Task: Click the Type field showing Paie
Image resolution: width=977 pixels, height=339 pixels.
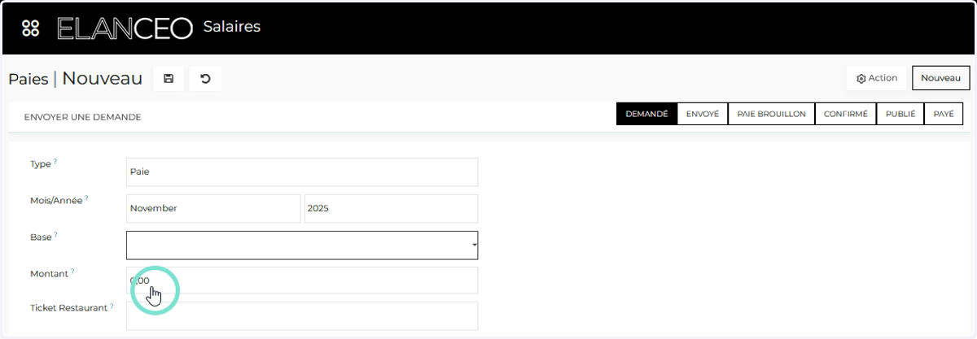Action: pos(302,172)
